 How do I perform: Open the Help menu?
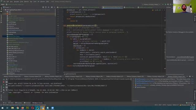tap(47, 2)
